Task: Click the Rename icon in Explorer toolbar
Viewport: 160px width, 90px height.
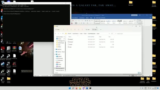Action: [x=75, y=29]
